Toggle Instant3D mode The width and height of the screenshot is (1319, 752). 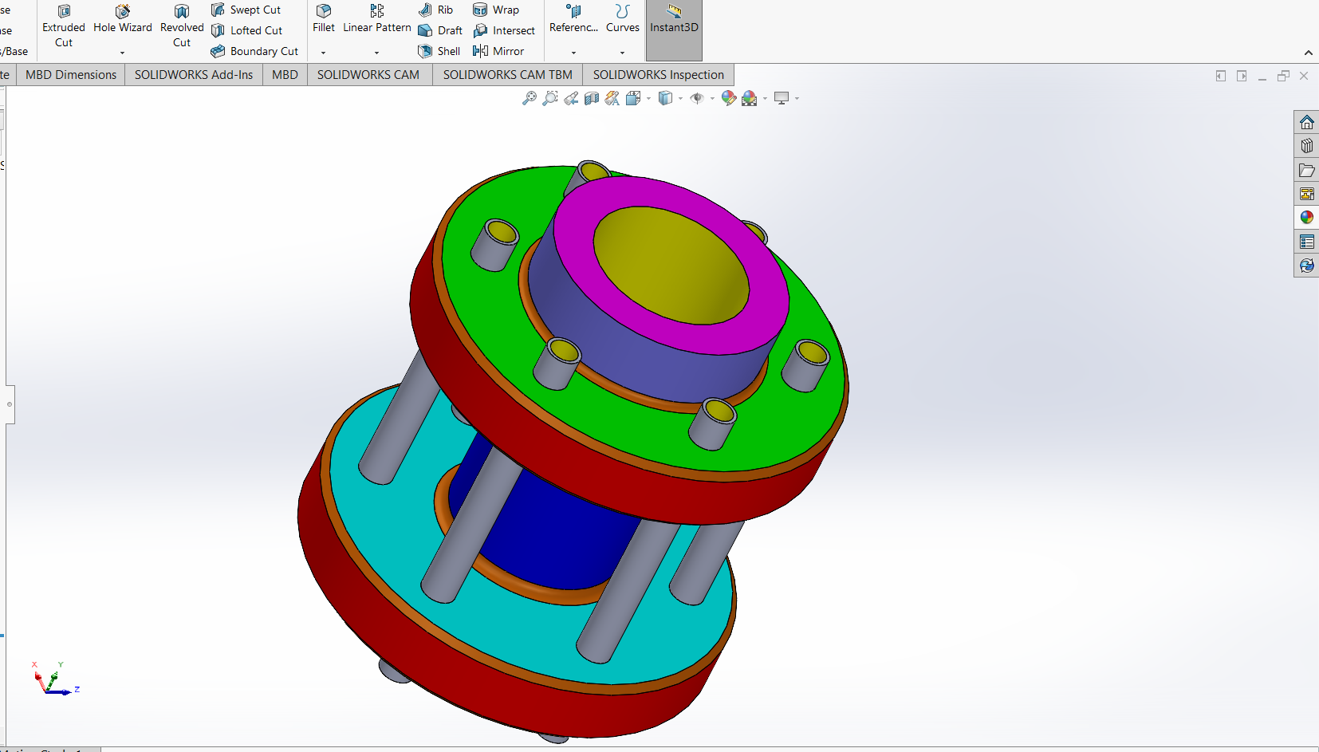674,30
